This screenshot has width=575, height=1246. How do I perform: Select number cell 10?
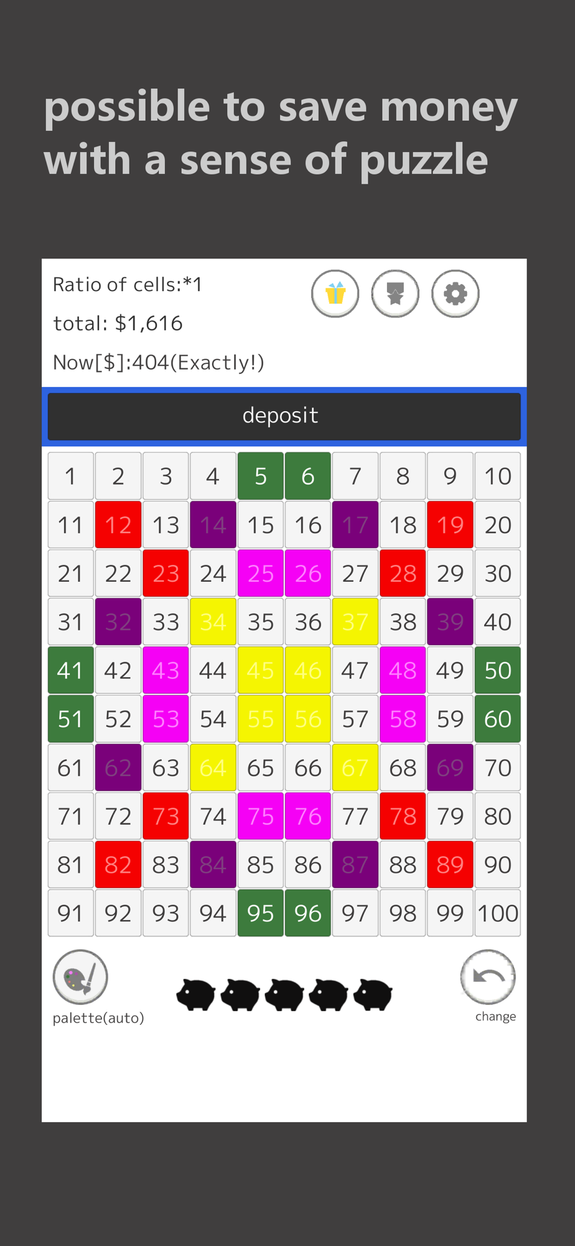click(498, 476)
